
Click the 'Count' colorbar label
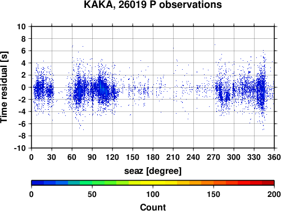point(153,207)
